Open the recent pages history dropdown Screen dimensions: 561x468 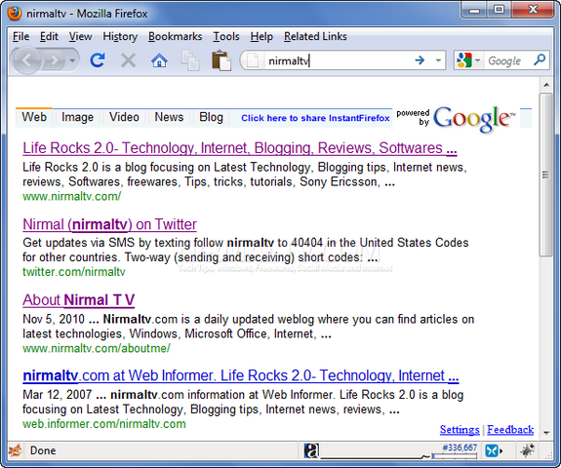(x=72, y=60)
